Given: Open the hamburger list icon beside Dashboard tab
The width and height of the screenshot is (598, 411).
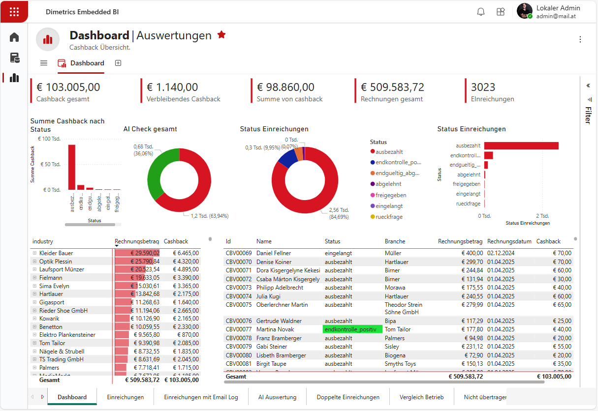Looking at the screenshot, I should point(44,63).
